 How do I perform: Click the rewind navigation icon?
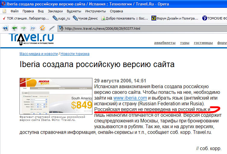[x=5, y=28]
